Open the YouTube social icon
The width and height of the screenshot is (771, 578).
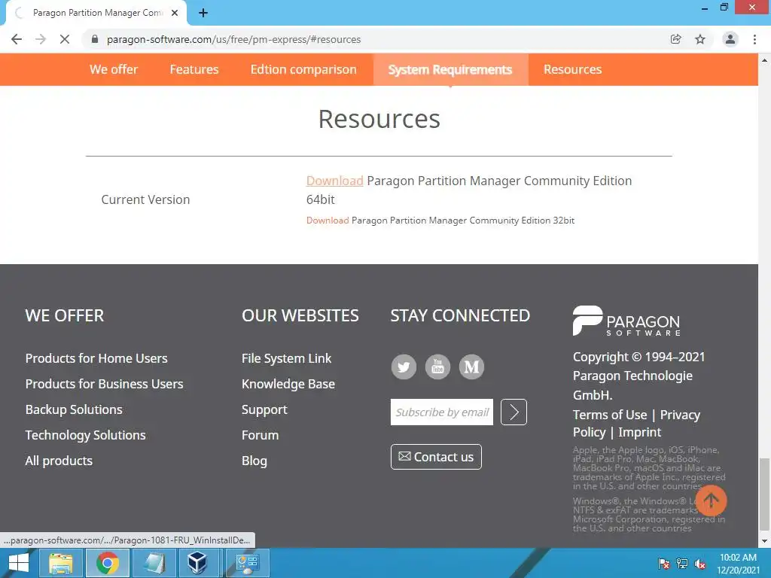point(437,367)
